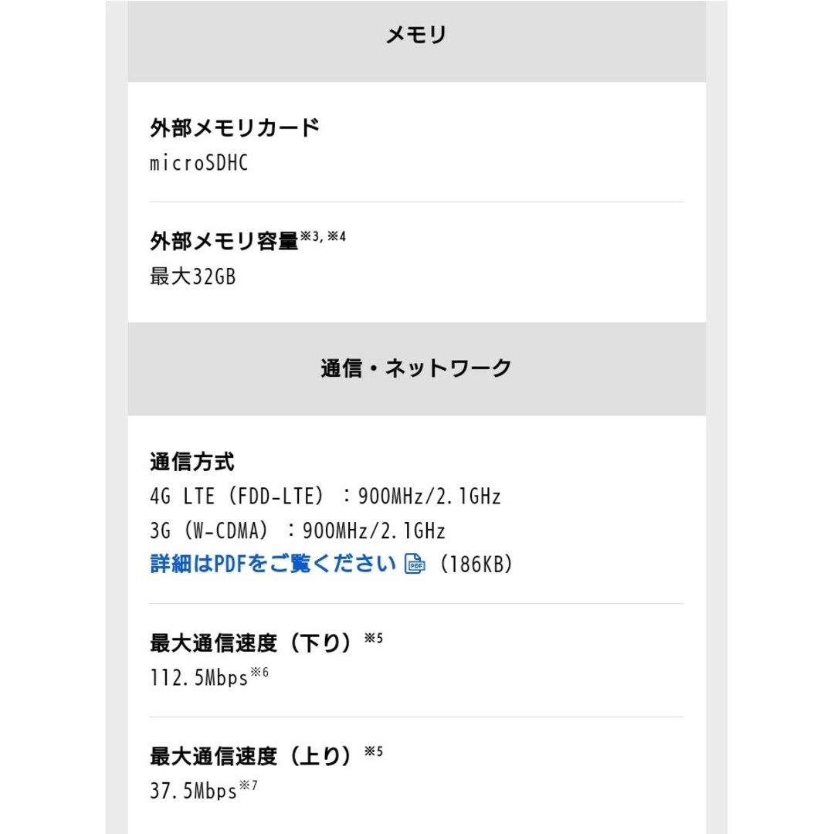The width and height of the screenshot is (834, 834).
Task: Click the 112.5Mbps download speed value
Action: pos(199,678)
